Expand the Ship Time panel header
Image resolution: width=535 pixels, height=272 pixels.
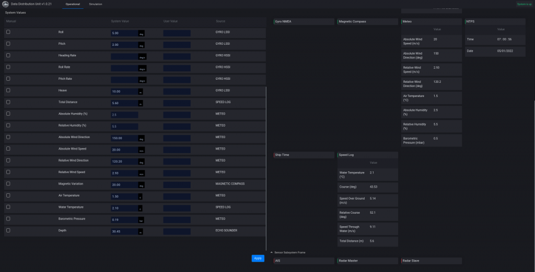[x=304, y=155]
